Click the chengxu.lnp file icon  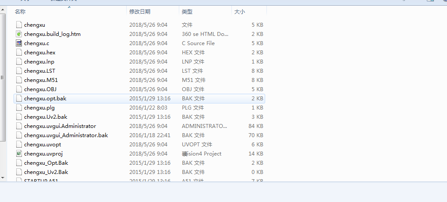tap(19, 61)
